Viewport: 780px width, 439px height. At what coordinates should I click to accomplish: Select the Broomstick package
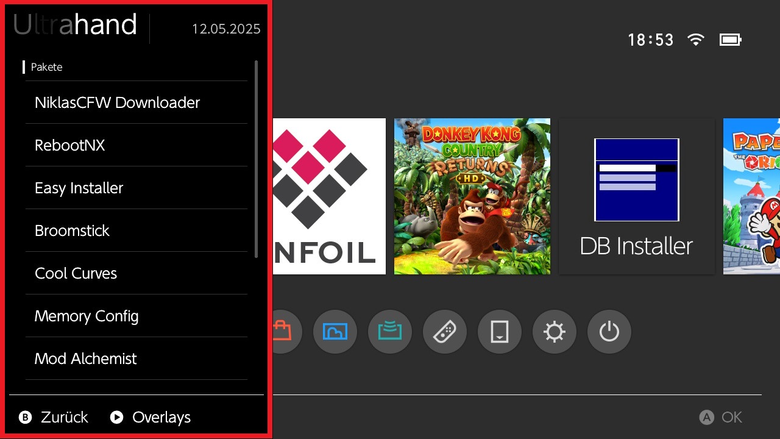click(136, 230)
